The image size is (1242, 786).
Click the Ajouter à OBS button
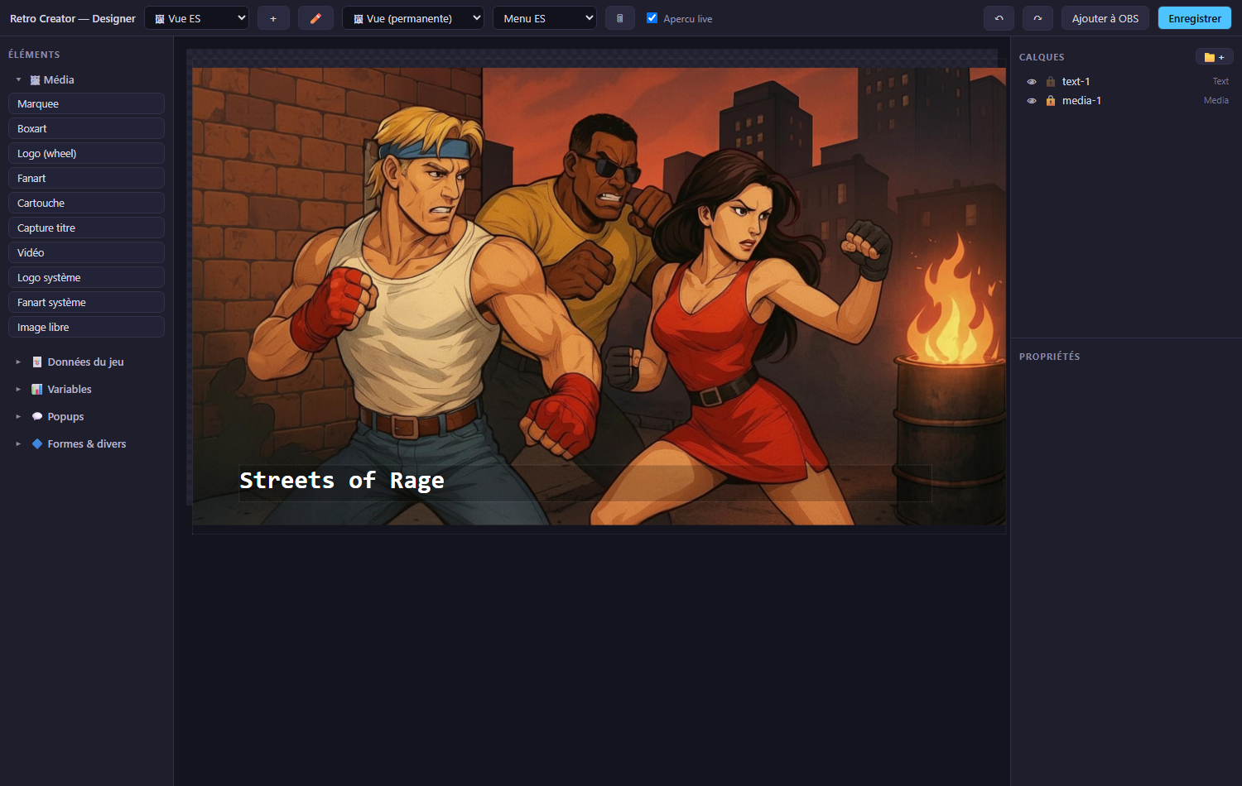[x=1105, y=18]
